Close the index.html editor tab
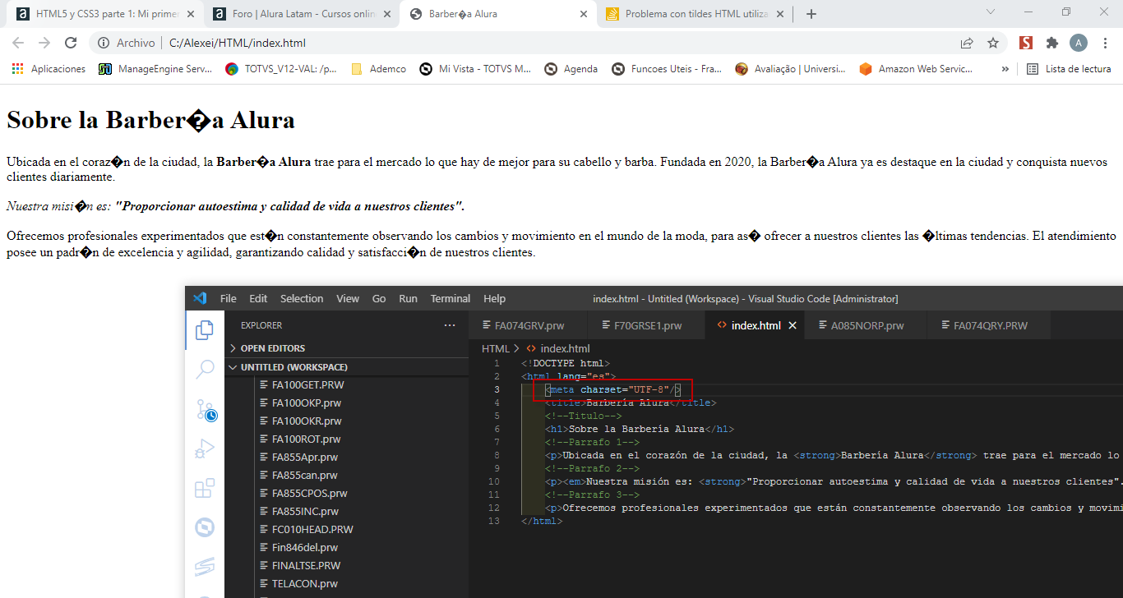The image size is (1123, 598). tap(793, 325)
